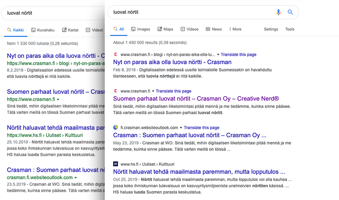Click the websiteoutlook favicon icon

116,127
